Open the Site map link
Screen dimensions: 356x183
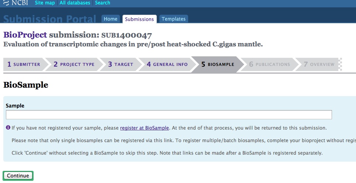(45, 3)
